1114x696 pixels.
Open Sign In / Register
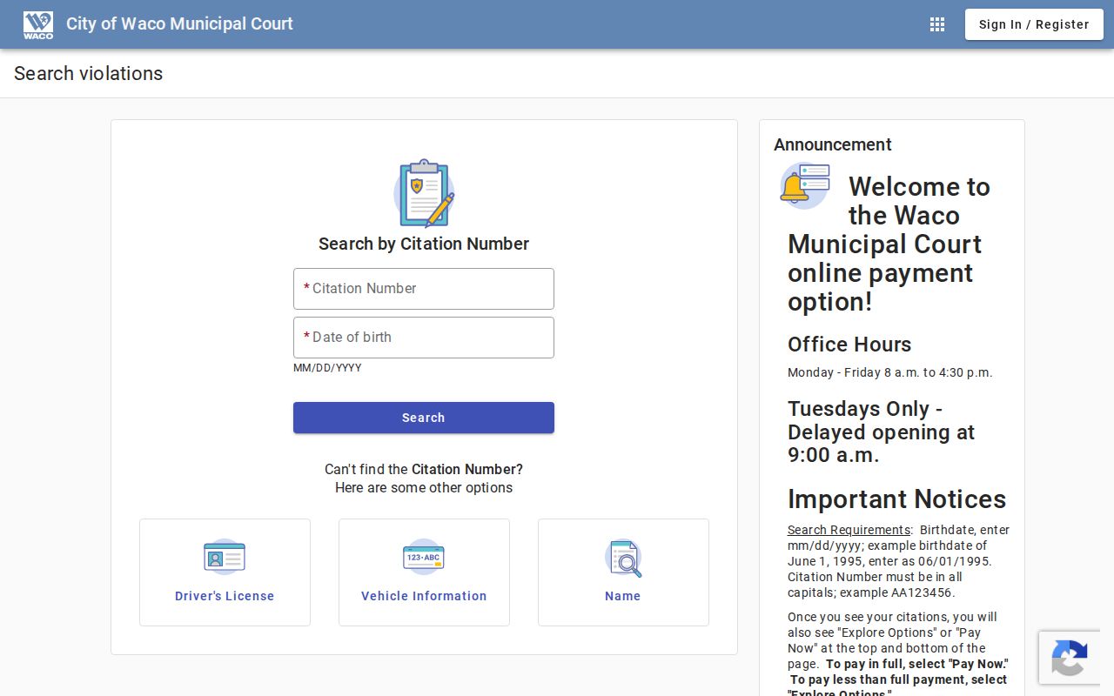[1034, 24]
